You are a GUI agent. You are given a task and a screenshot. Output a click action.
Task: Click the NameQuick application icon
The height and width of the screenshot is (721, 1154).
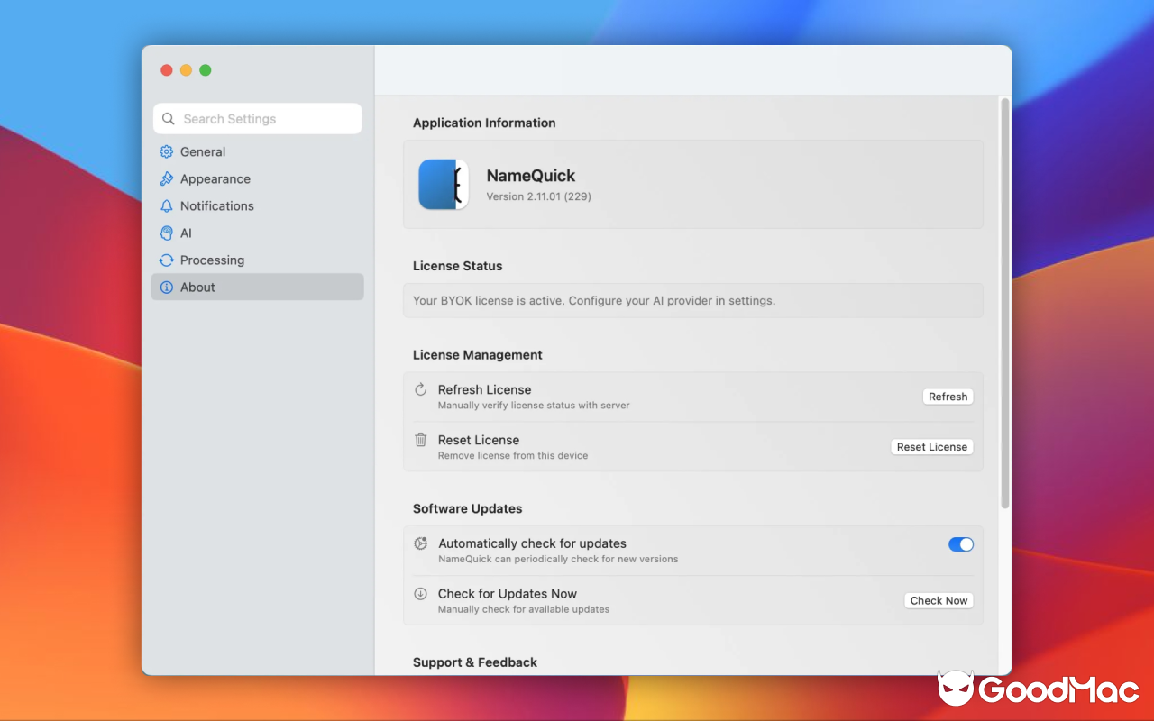point(444,184)
